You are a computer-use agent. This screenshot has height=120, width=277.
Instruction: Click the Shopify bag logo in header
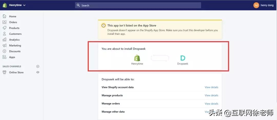5,5
